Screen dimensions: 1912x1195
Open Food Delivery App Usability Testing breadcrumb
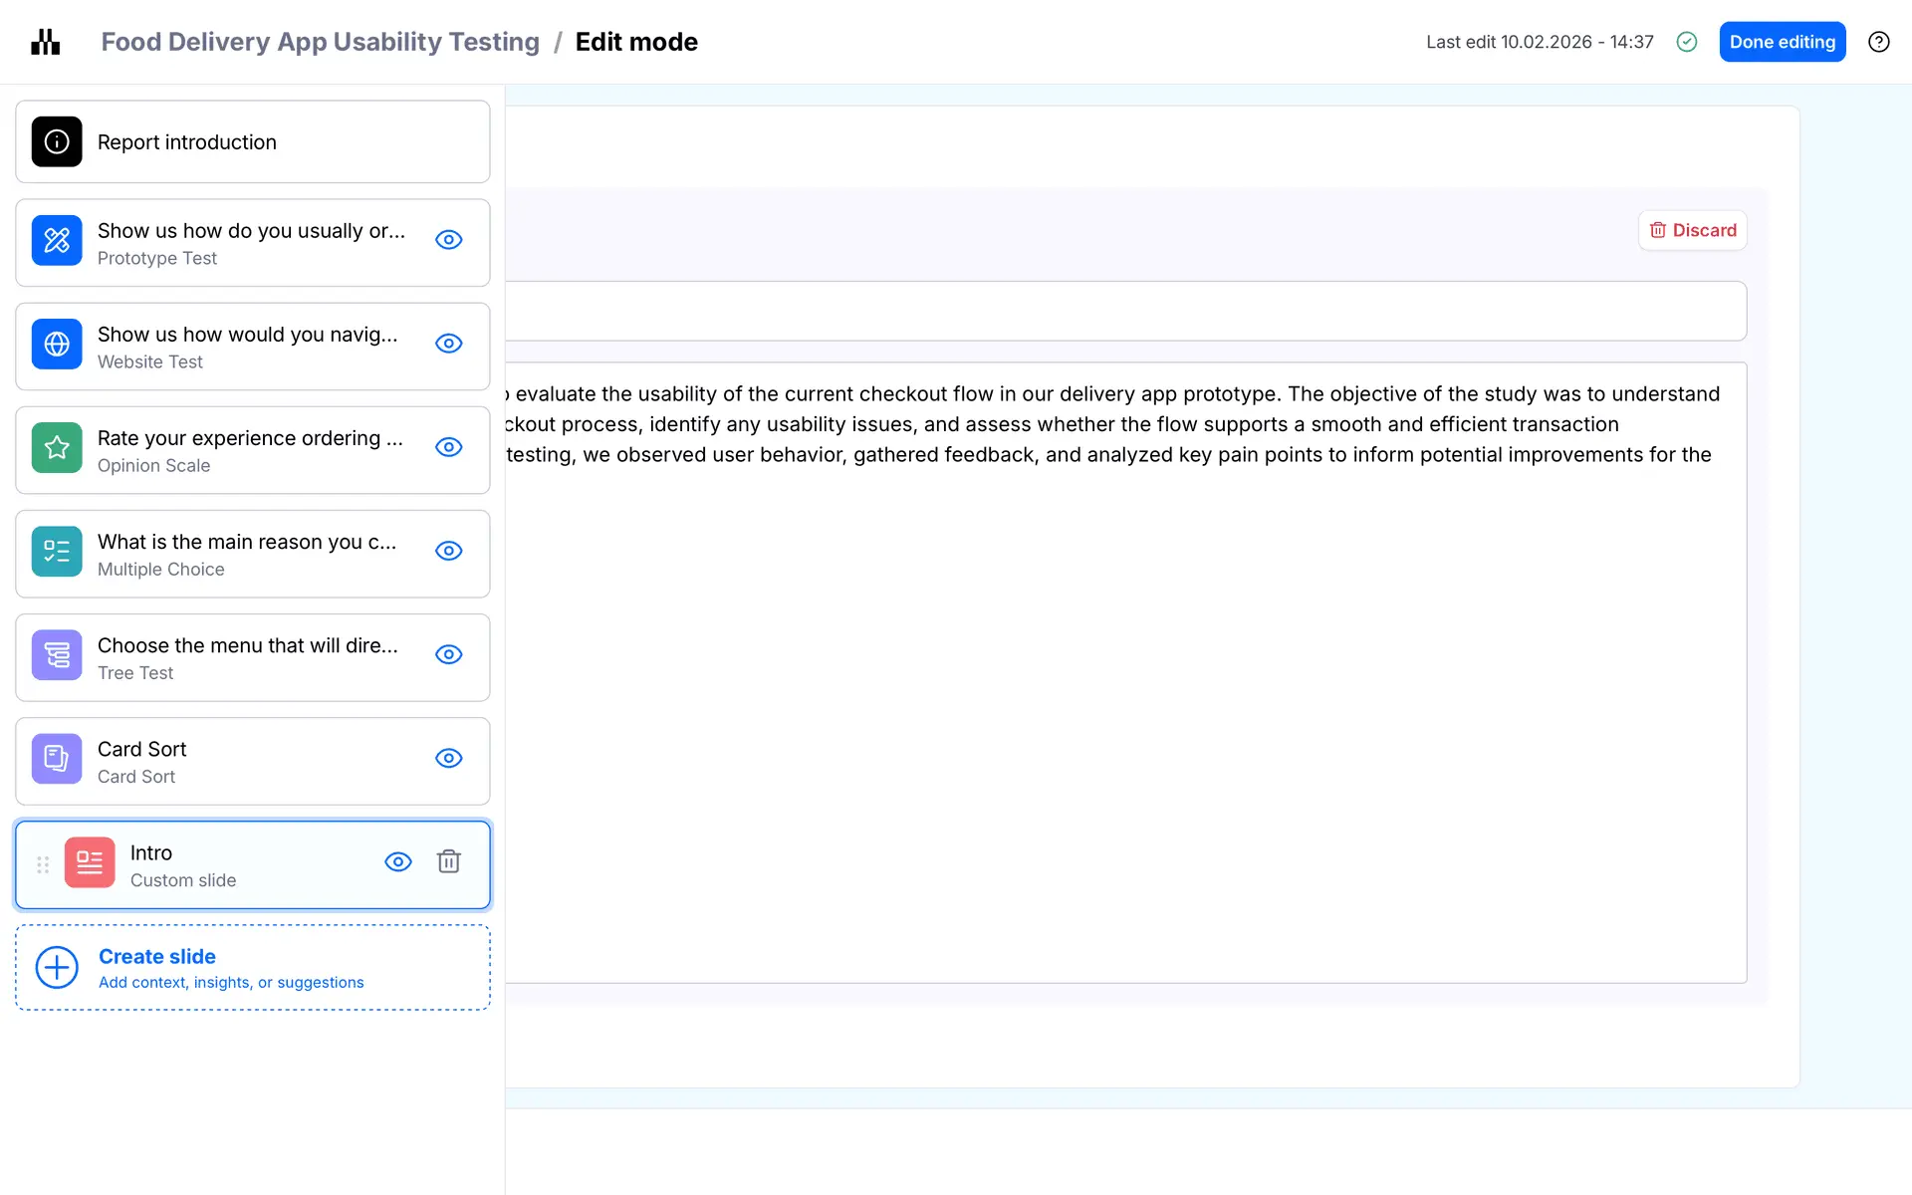[320, 42]
